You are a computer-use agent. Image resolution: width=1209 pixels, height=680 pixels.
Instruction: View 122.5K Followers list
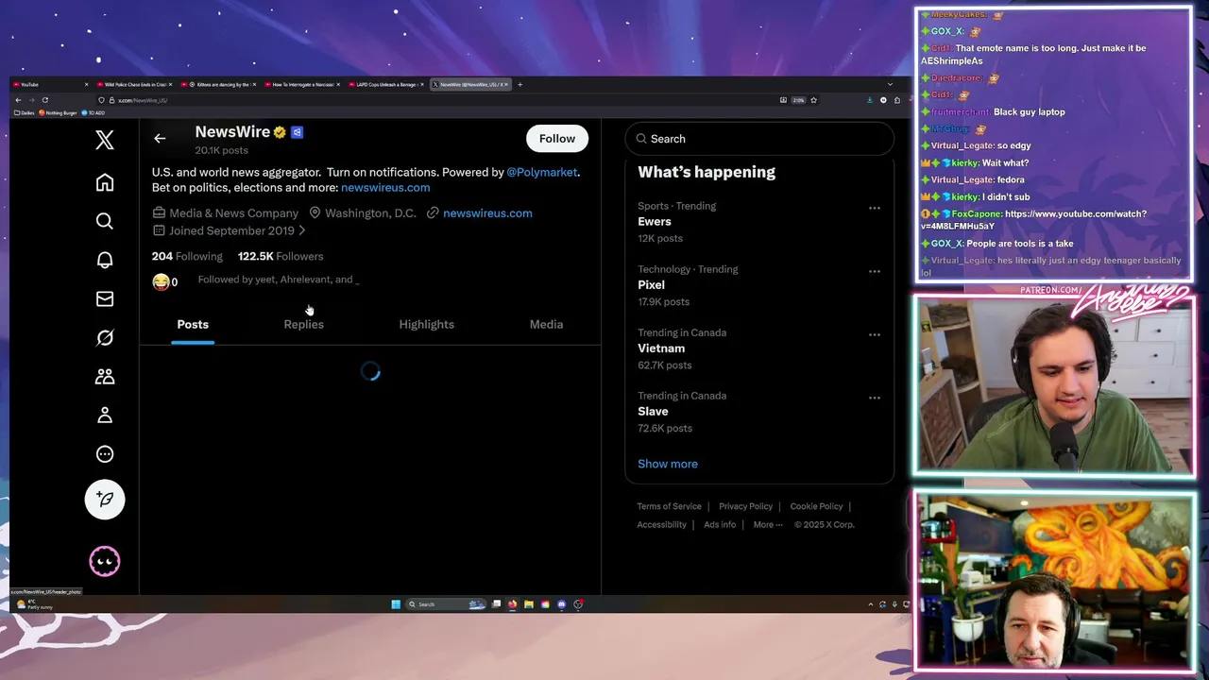click(281, 256)
